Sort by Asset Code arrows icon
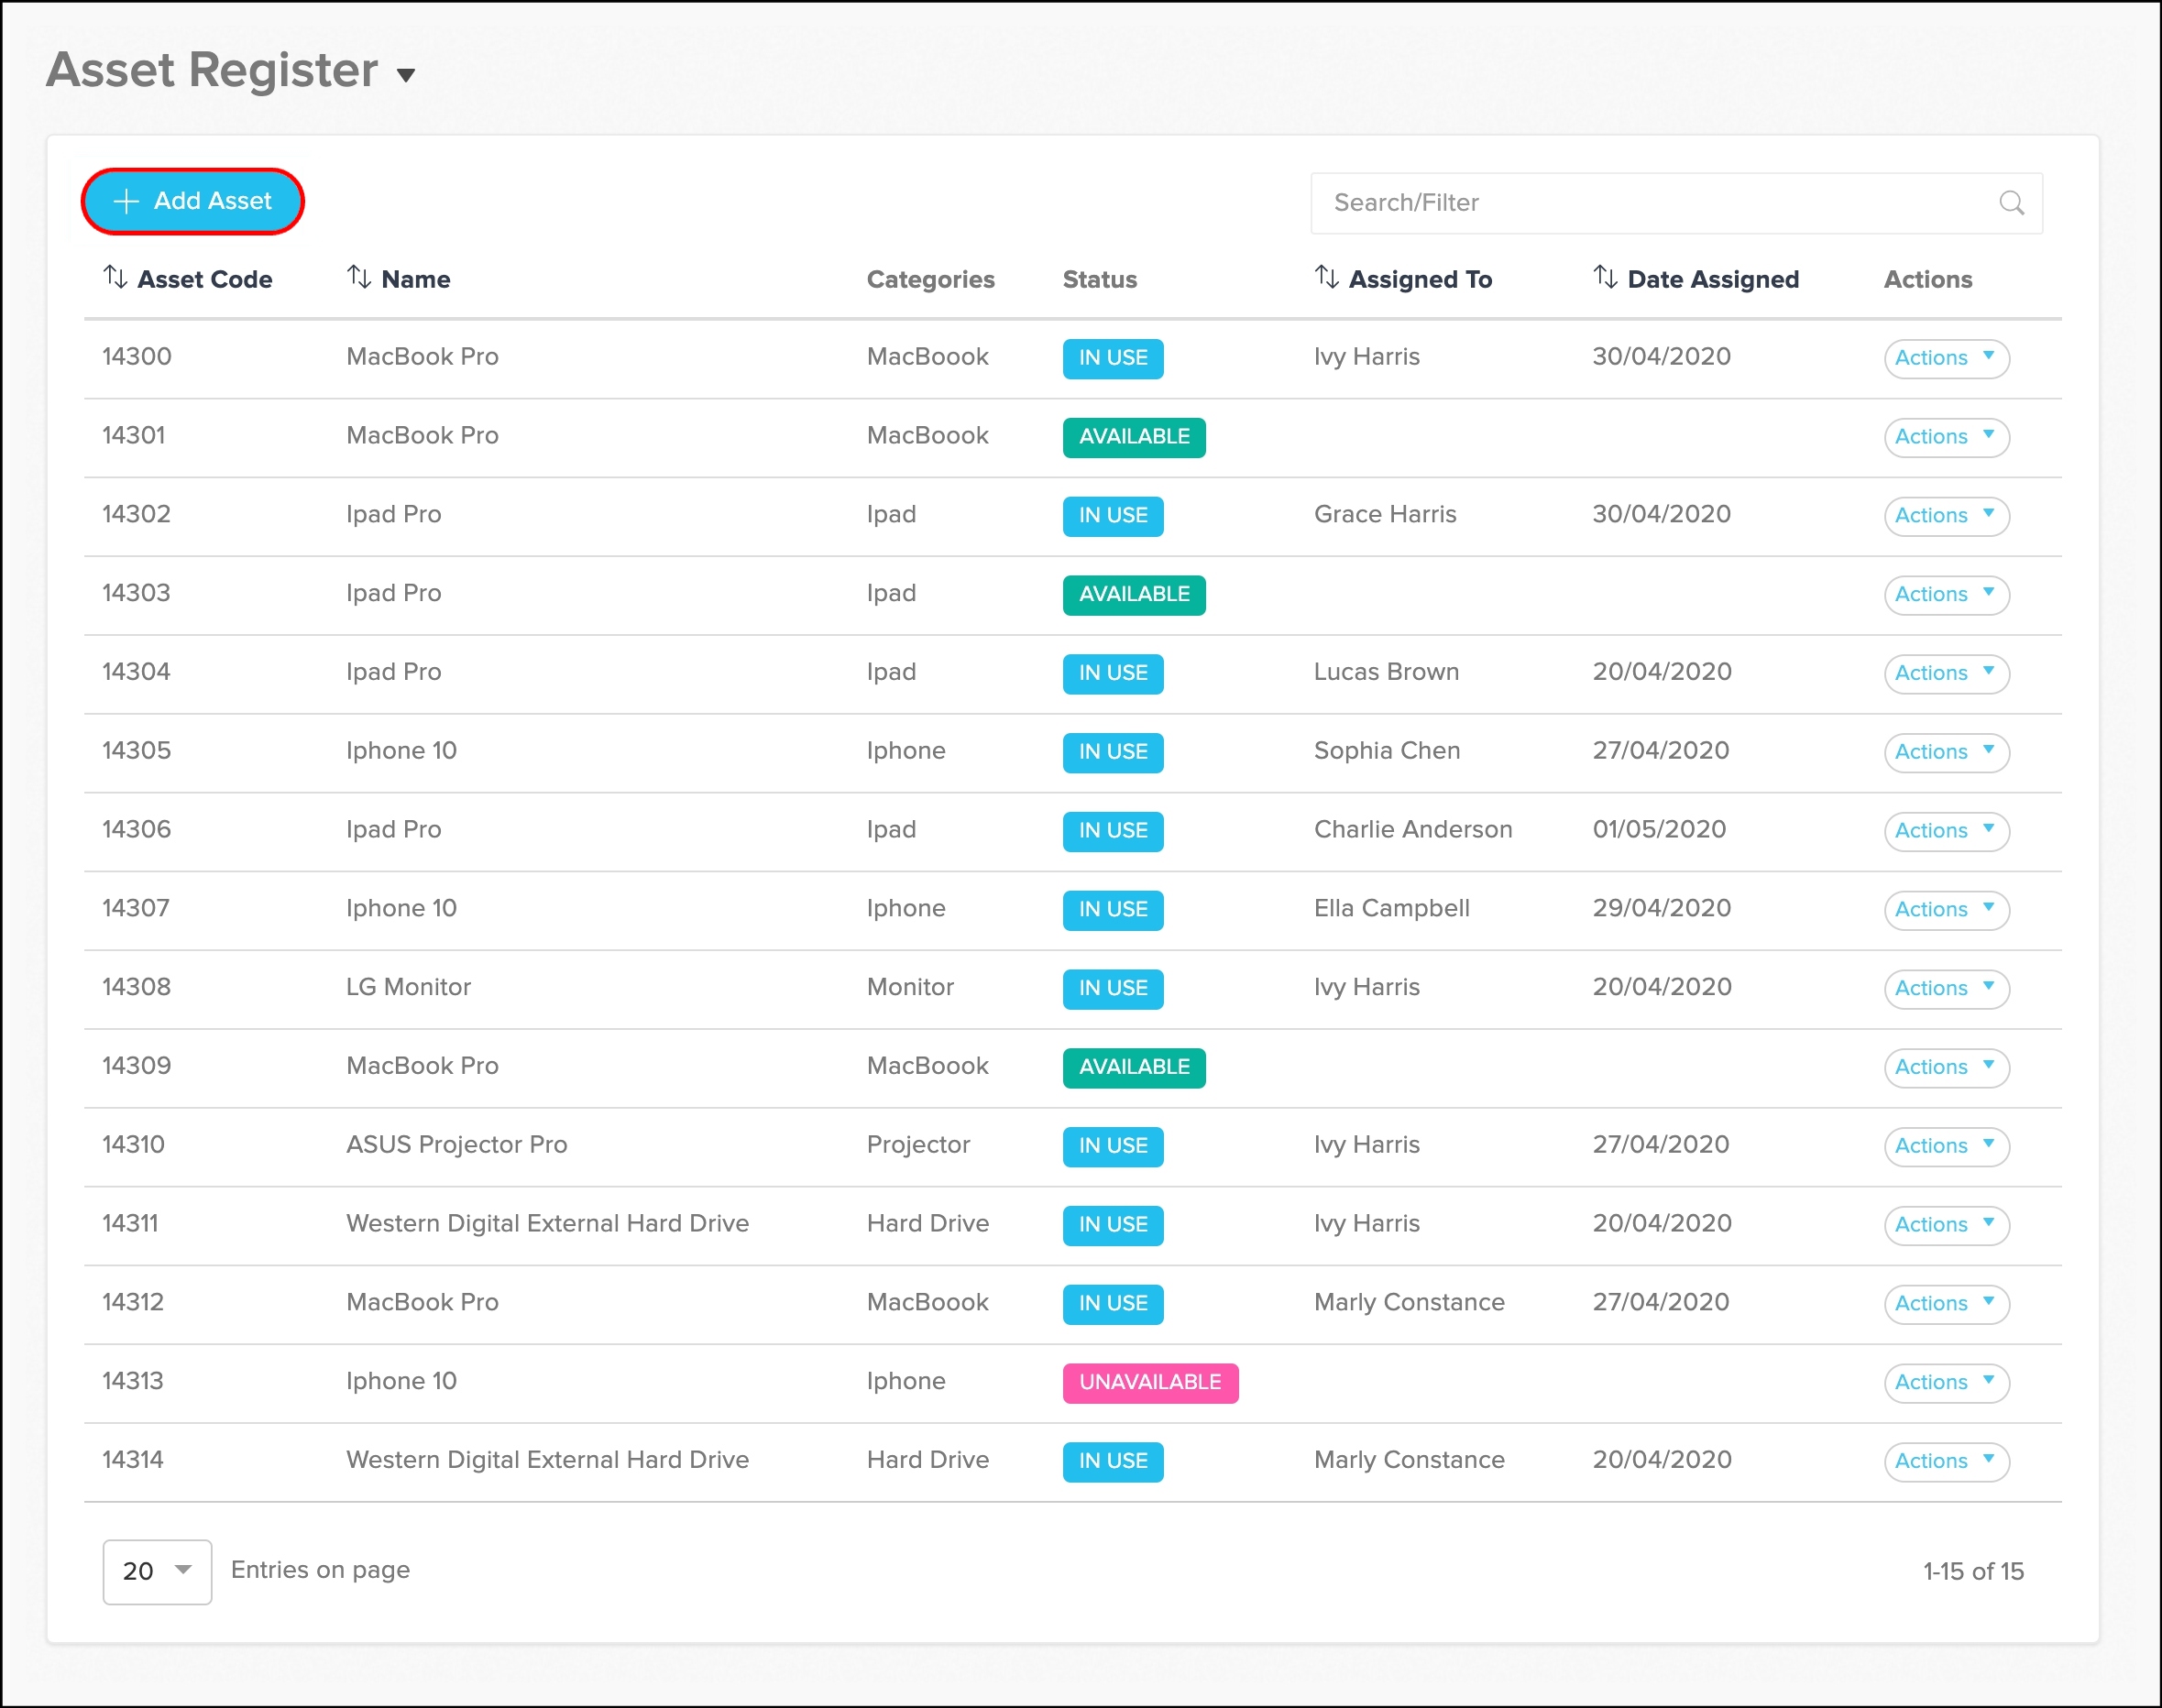Viewport: 2162px width, 1708px height. [x=115, y=277]
